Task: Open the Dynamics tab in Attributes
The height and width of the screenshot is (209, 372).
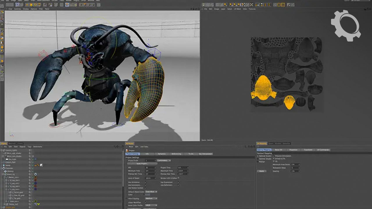Action: point(162,154)
